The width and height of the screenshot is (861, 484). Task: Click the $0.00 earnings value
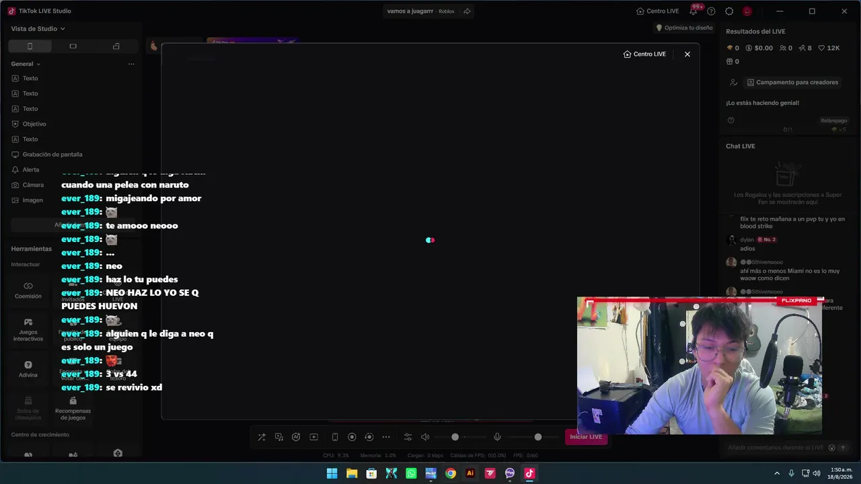pyautogui.click(x=759, y=48)
